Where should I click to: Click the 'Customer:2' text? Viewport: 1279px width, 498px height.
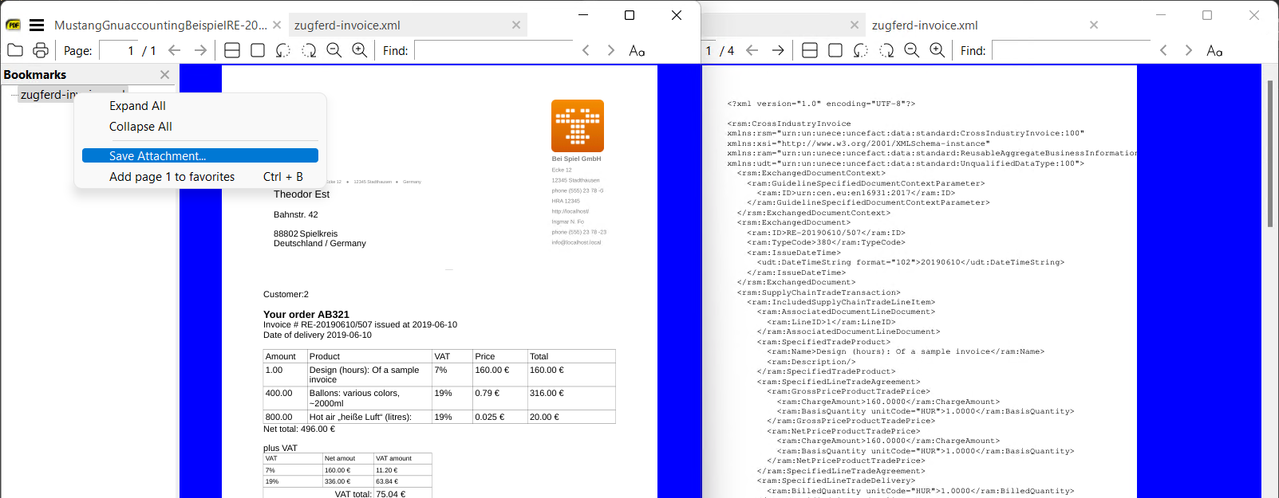286,294
